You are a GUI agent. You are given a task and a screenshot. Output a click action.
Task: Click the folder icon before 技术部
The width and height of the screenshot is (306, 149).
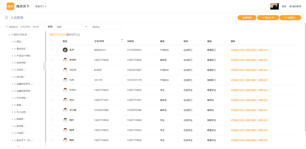[x=15, y=77]
